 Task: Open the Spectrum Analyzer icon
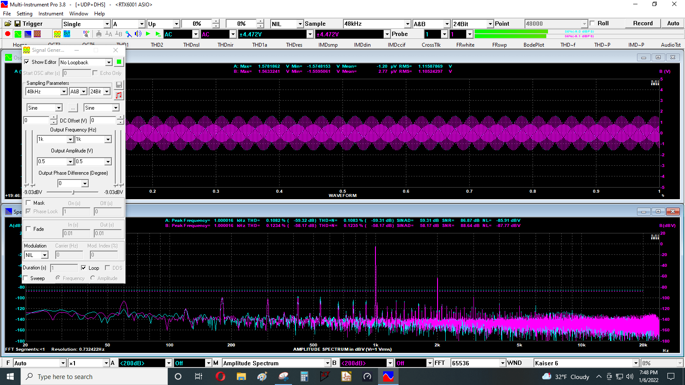[x=27, y=34]
